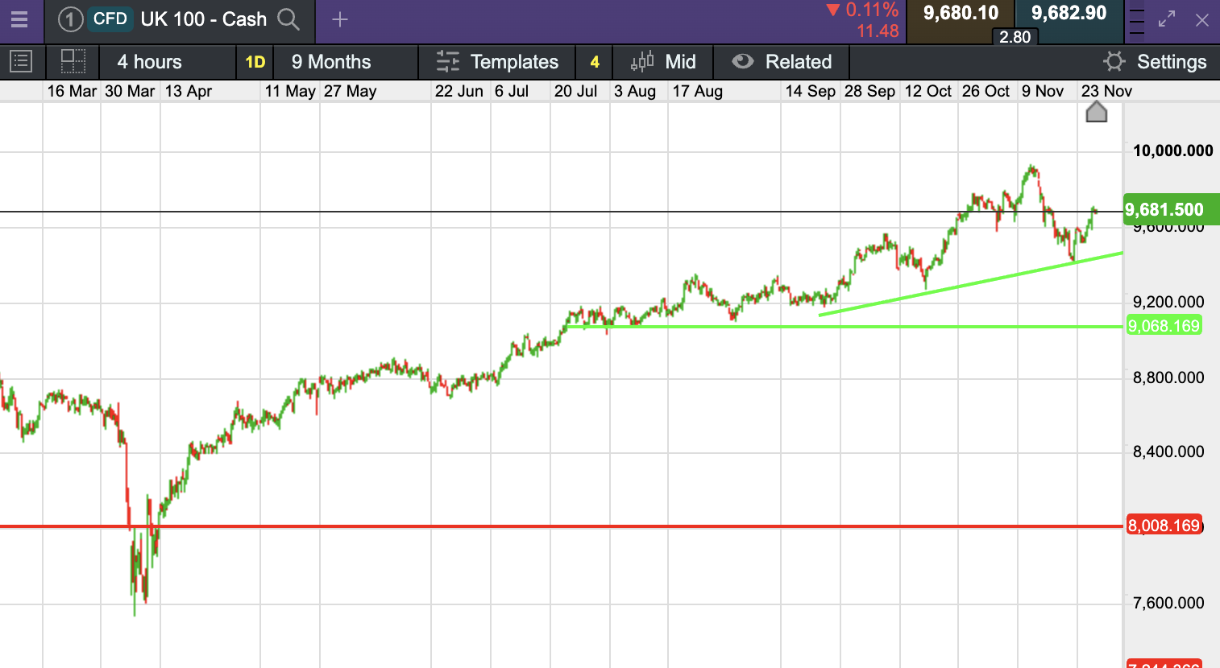1220x668 pixels.
Task: Add a new chart with the plus icon
Action: [340, 19]
